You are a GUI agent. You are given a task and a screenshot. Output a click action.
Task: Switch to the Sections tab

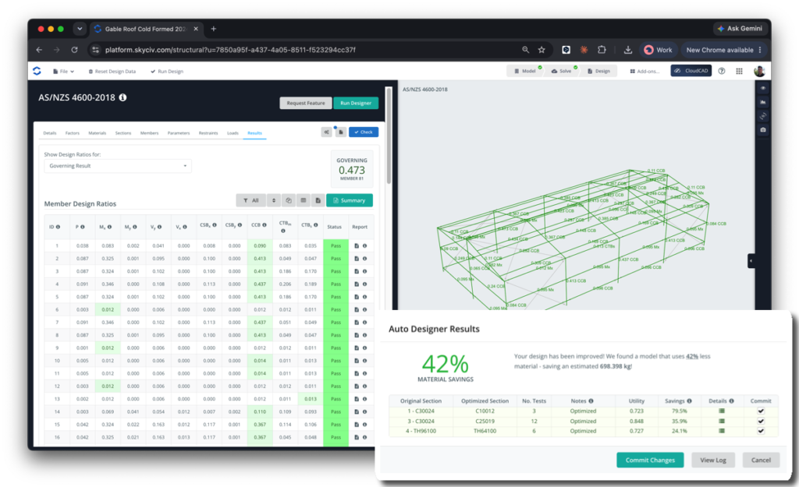pyautogui.click(x=123, y=132)
